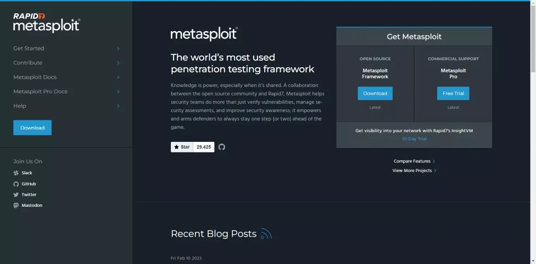
Task: Open the Contribute menu item
Action: (27, 63)
